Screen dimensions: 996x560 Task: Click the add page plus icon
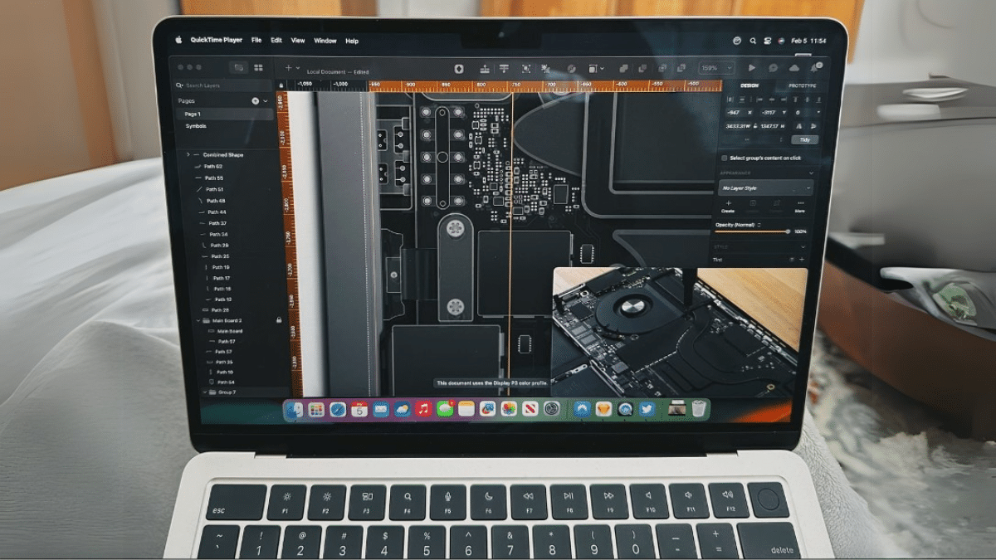pyautogui.click(x=255, y=100)
